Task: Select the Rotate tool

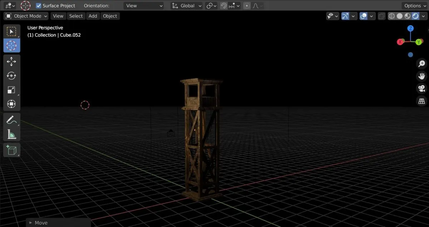Action: pyautogui.click(x=12, y=76)
